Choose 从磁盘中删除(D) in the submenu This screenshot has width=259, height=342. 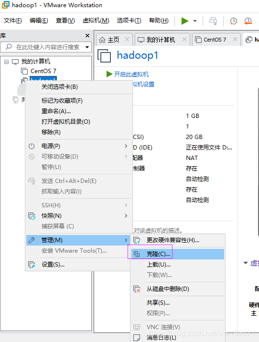coord(178,289)
